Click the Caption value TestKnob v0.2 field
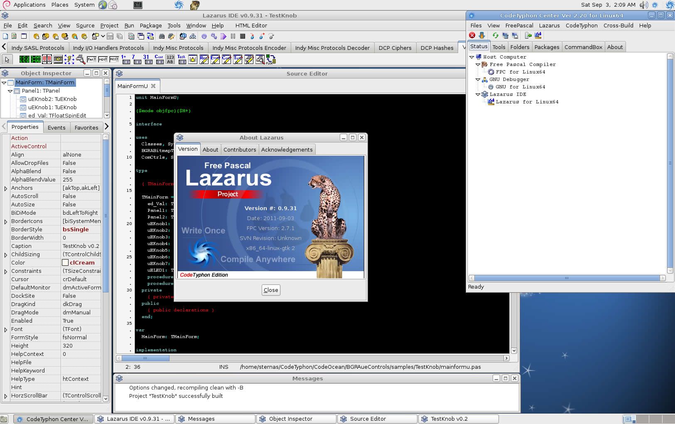 point(81,246)
